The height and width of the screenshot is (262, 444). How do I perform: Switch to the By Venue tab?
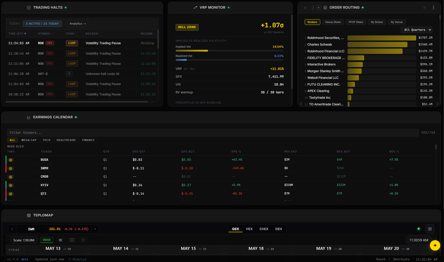397,22
